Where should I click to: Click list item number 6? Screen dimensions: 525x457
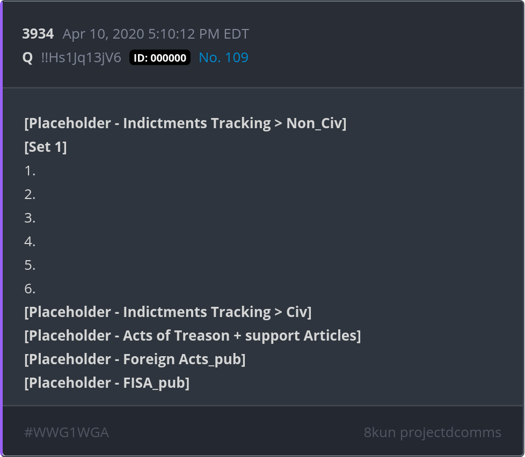pos(30,289)
